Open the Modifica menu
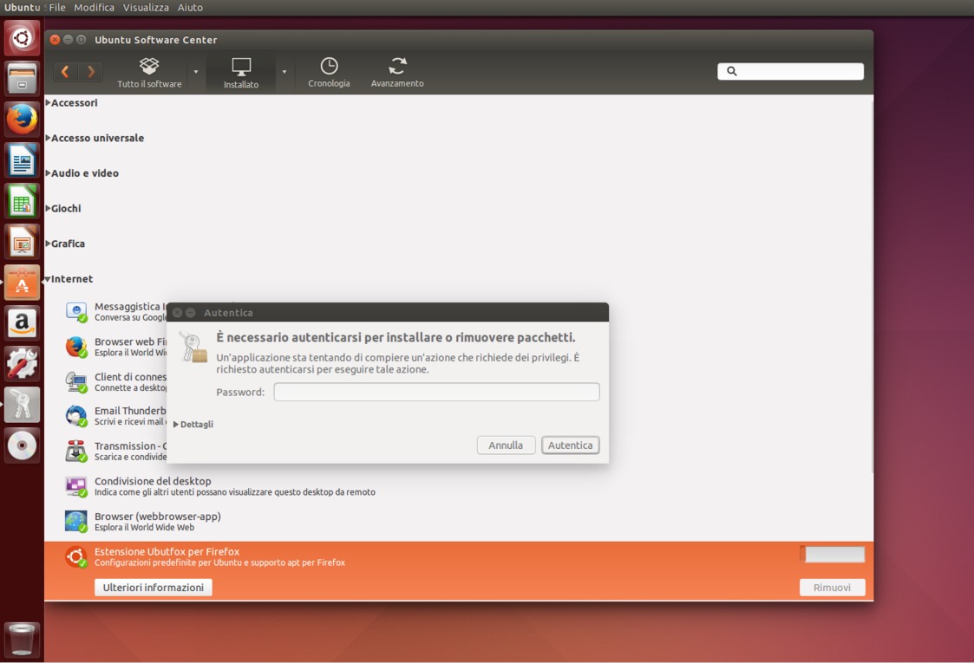Image resolution: width=974 pixels, height=663 pixels. coord(94,8)
